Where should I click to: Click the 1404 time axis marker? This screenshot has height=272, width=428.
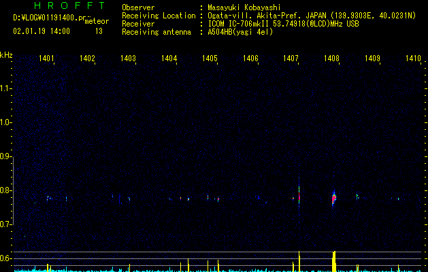point(169,58)
